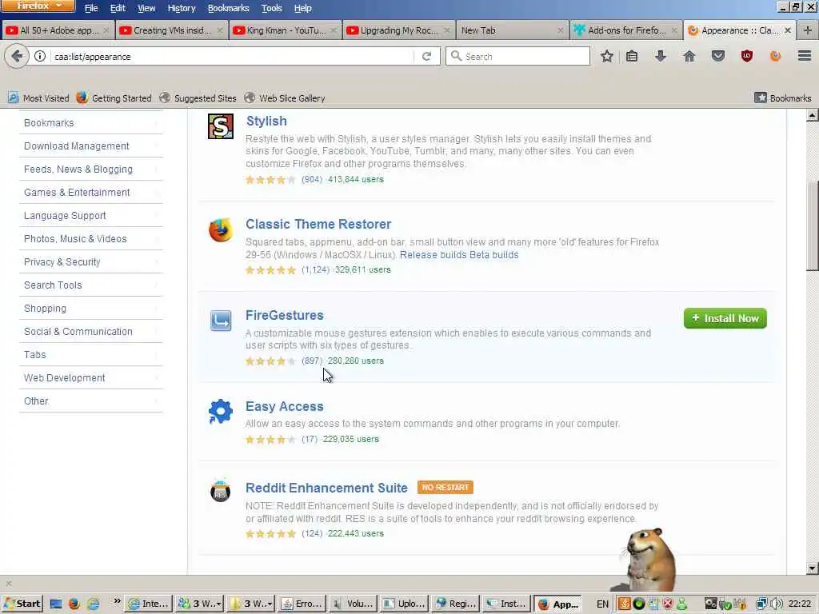Open the Reddit Enhancement Suite icon
The height and width of the screenshot is (614, 819).
click(x=221, y=491)
